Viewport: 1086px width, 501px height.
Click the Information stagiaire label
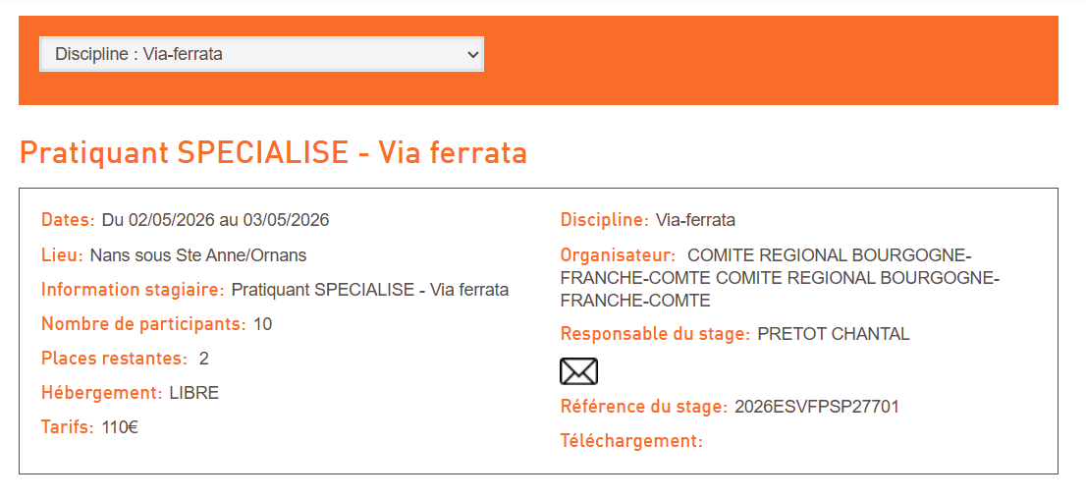tap(133, 290)
